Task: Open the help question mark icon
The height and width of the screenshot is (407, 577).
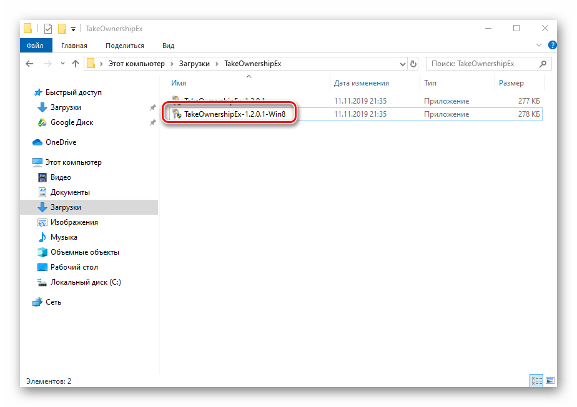Action: click(552, 46)
